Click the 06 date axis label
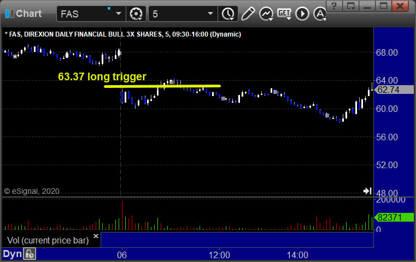The image size is (416, 262). tap(122, 255)
